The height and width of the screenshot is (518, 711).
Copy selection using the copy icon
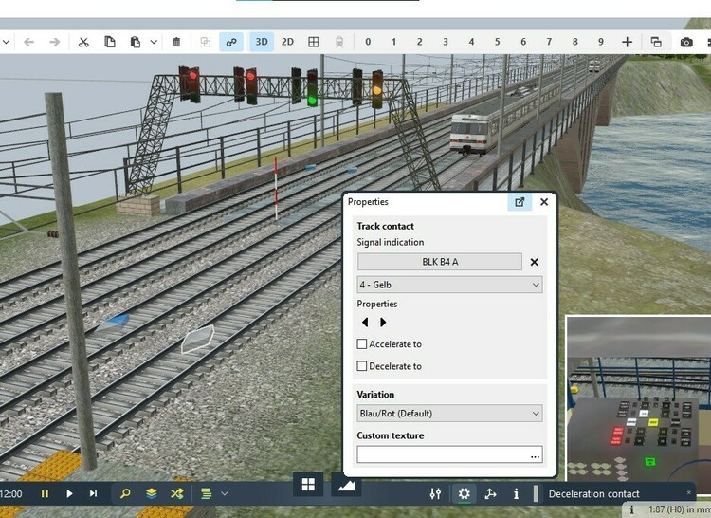click(110, 42)
